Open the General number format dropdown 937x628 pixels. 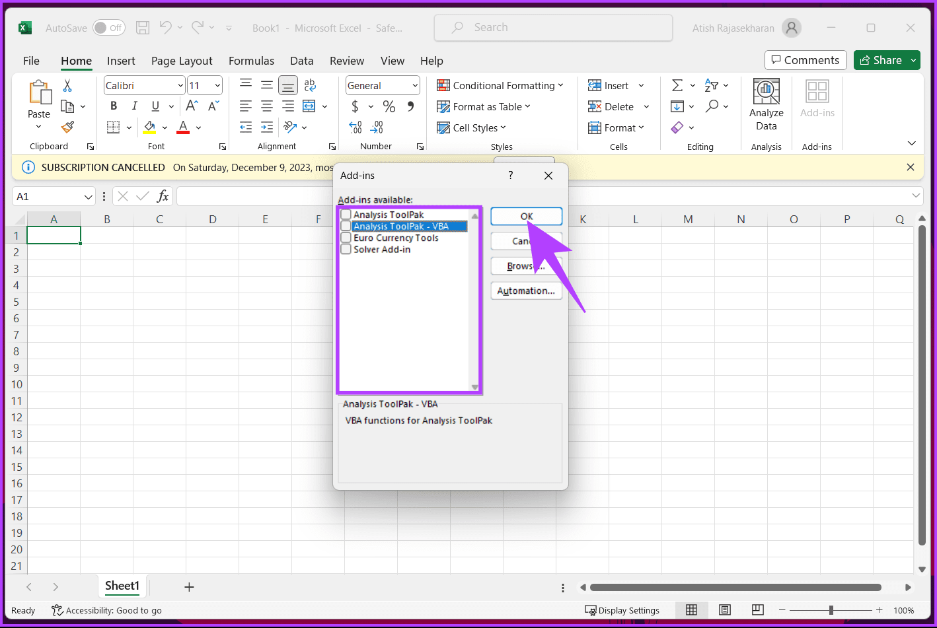click(414, 85)
